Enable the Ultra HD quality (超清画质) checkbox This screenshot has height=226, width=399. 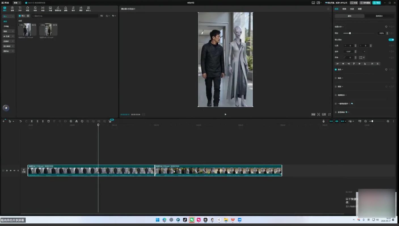click(336, 112)
